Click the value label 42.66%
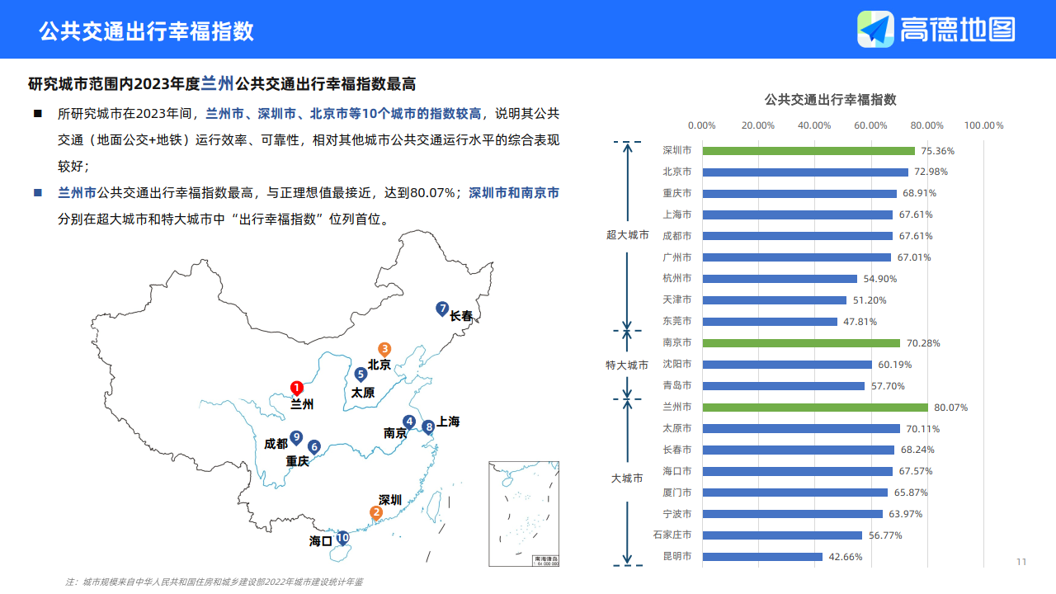 point(845,557)
